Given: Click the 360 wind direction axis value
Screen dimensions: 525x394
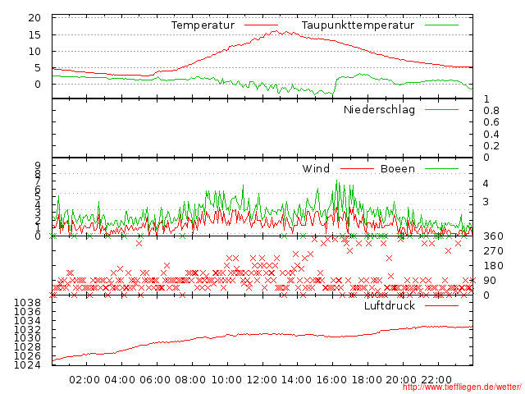Looking at the screenshot, I should click(493, 236).
